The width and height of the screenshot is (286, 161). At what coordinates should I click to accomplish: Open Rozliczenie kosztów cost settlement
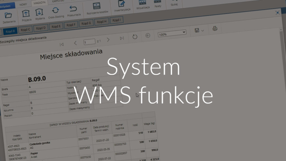(x=97, y=8)
